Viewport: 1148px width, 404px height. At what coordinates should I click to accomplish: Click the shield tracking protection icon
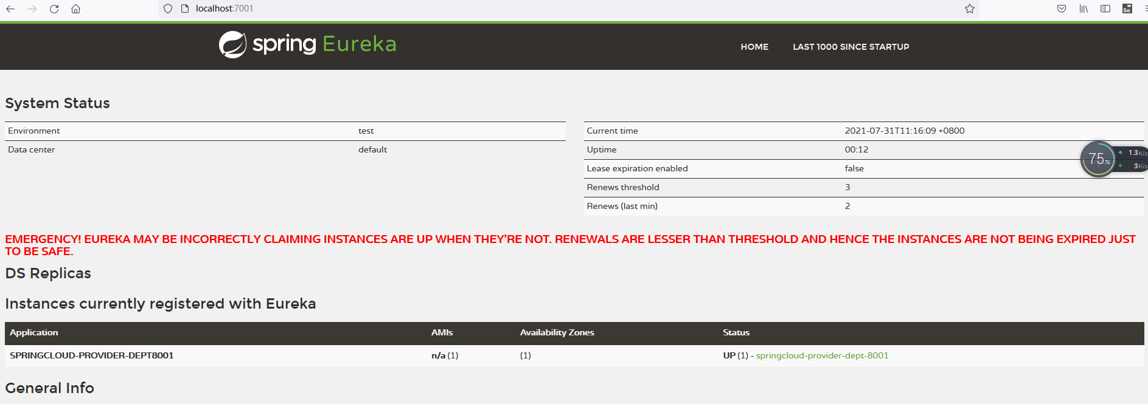tap(168, 9)
